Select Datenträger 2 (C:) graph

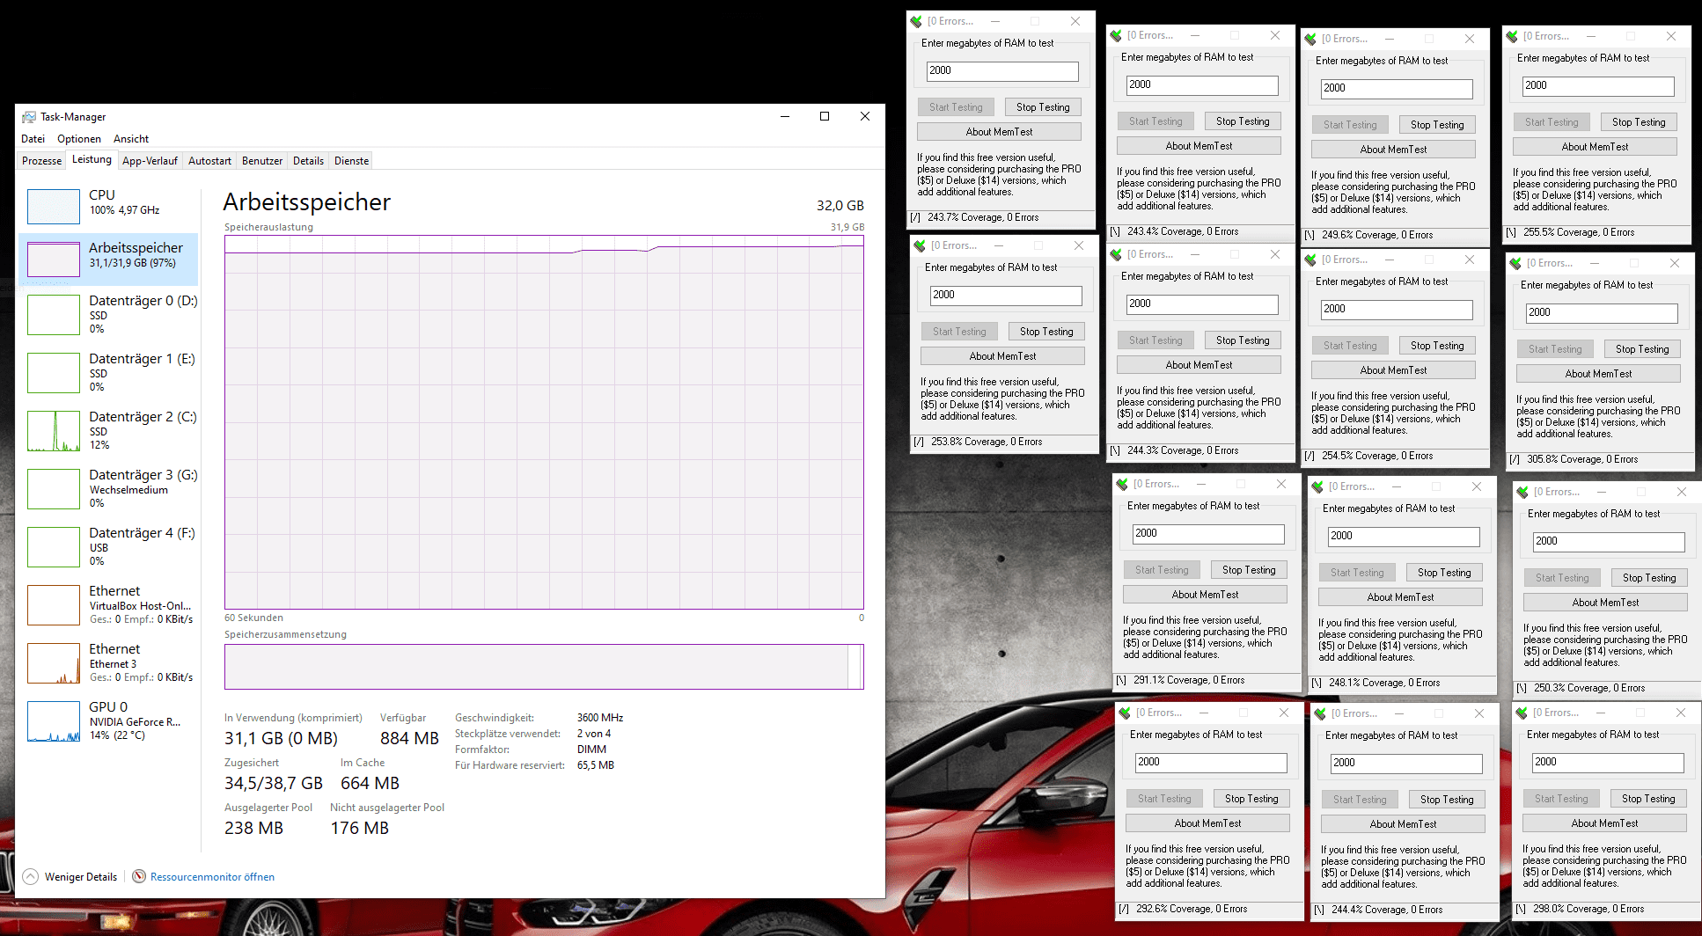(54, 431)
